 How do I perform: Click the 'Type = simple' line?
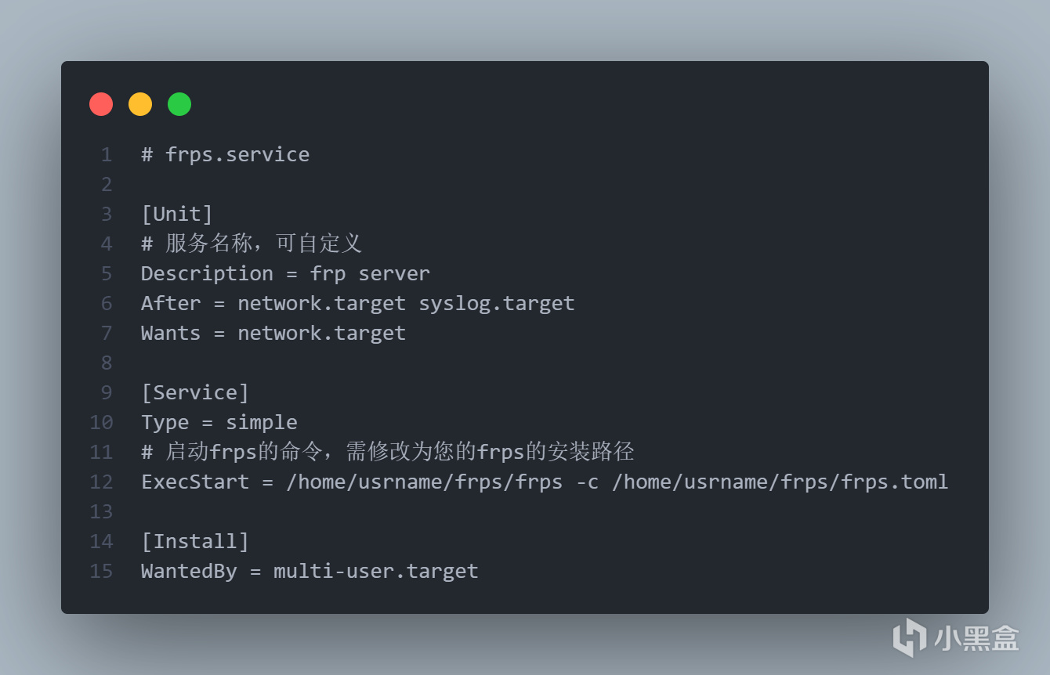(219, 422)
